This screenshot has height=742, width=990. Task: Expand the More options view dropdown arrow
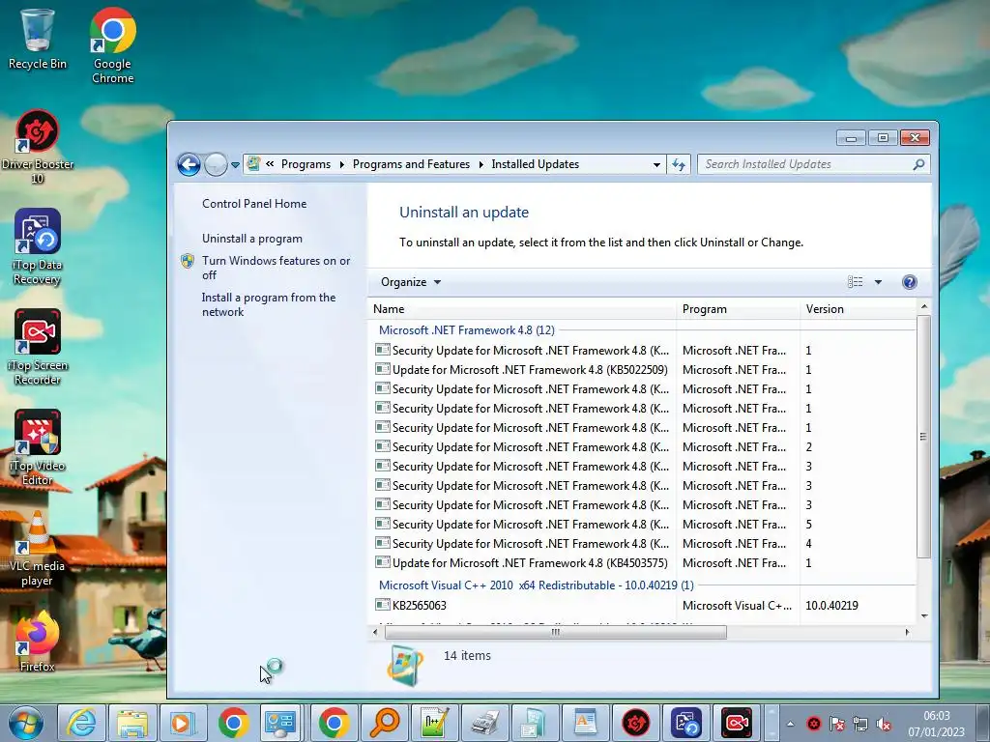point(878,282)
